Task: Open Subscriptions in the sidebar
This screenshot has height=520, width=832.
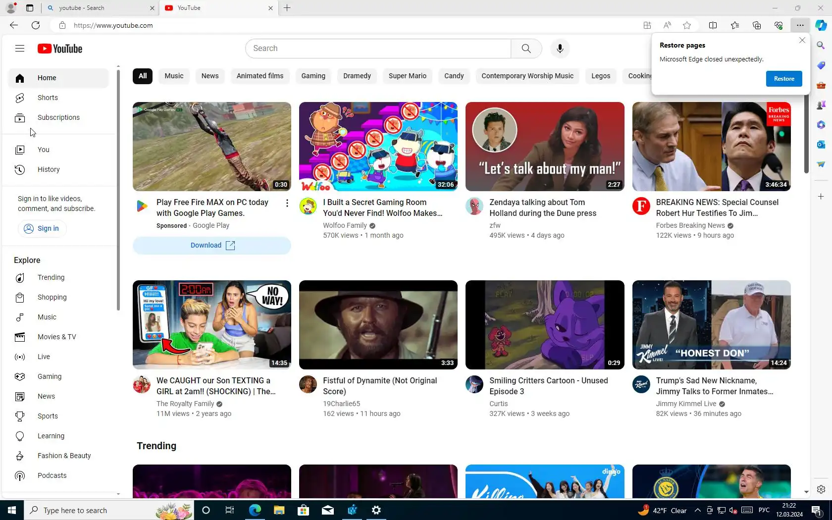Action: click(58, 117)
